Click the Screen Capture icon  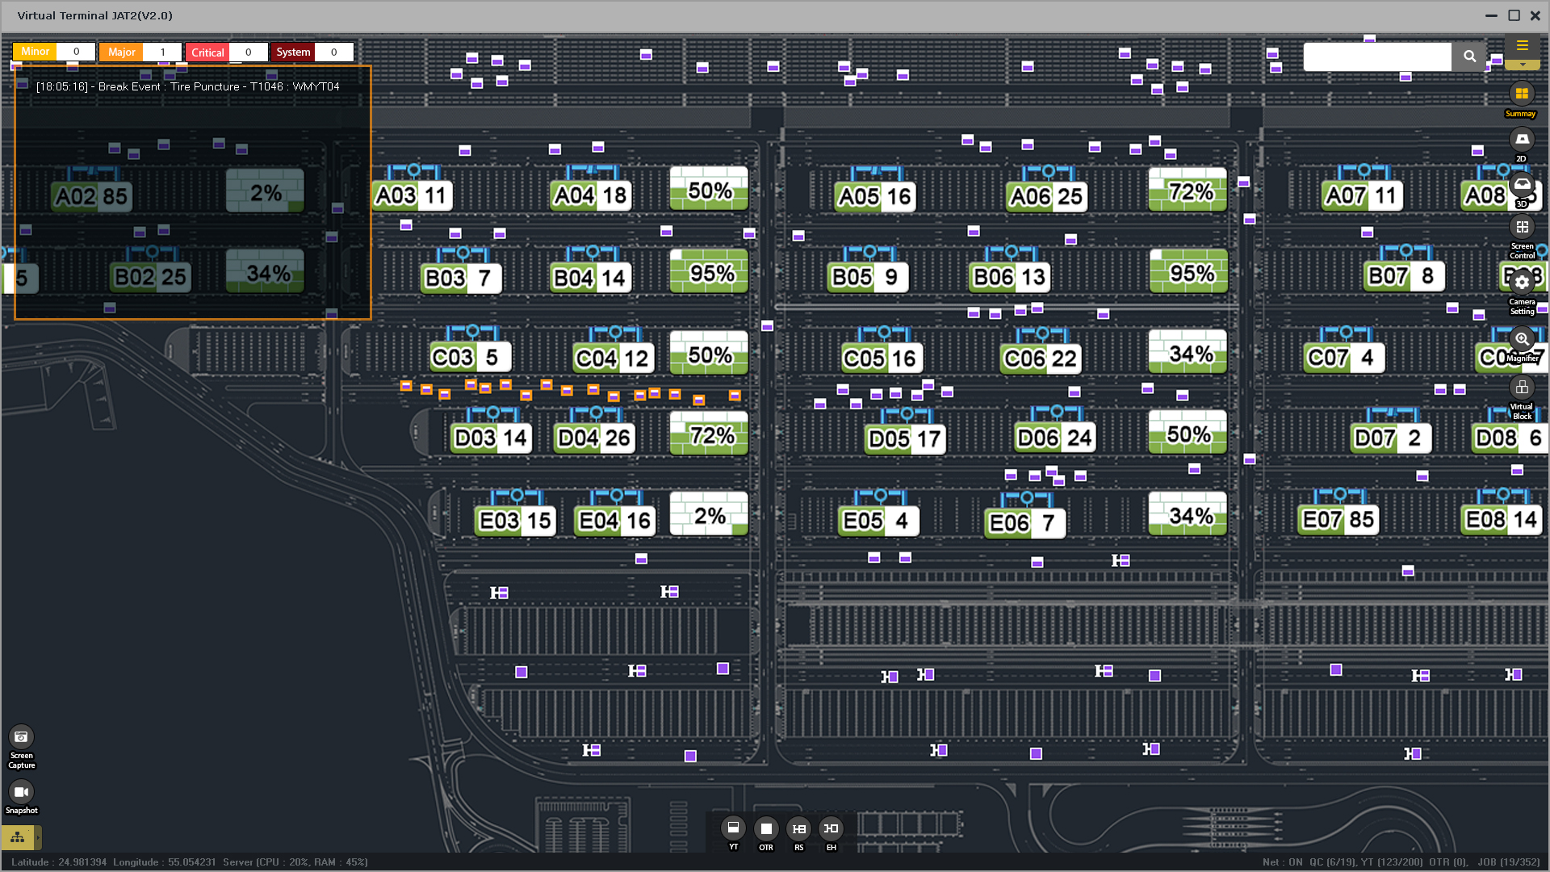point(21,737)
